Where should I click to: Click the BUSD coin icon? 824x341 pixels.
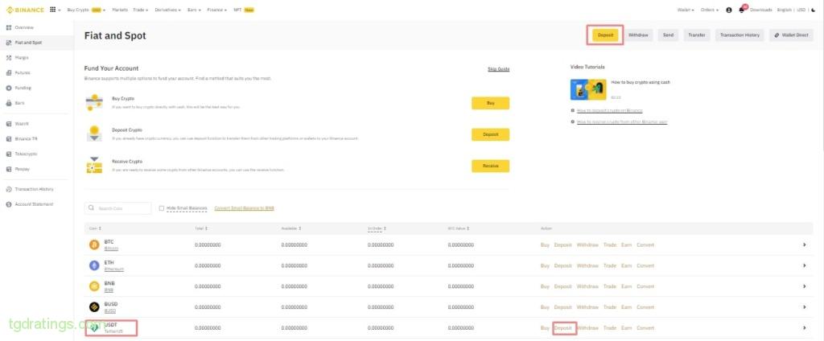[x=94, y=307]
